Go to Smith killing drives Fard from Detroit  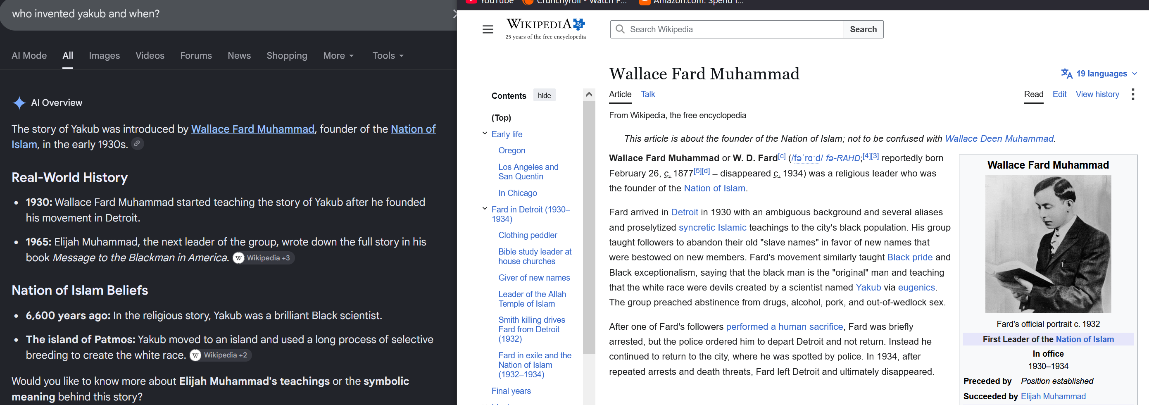point(532,329)
